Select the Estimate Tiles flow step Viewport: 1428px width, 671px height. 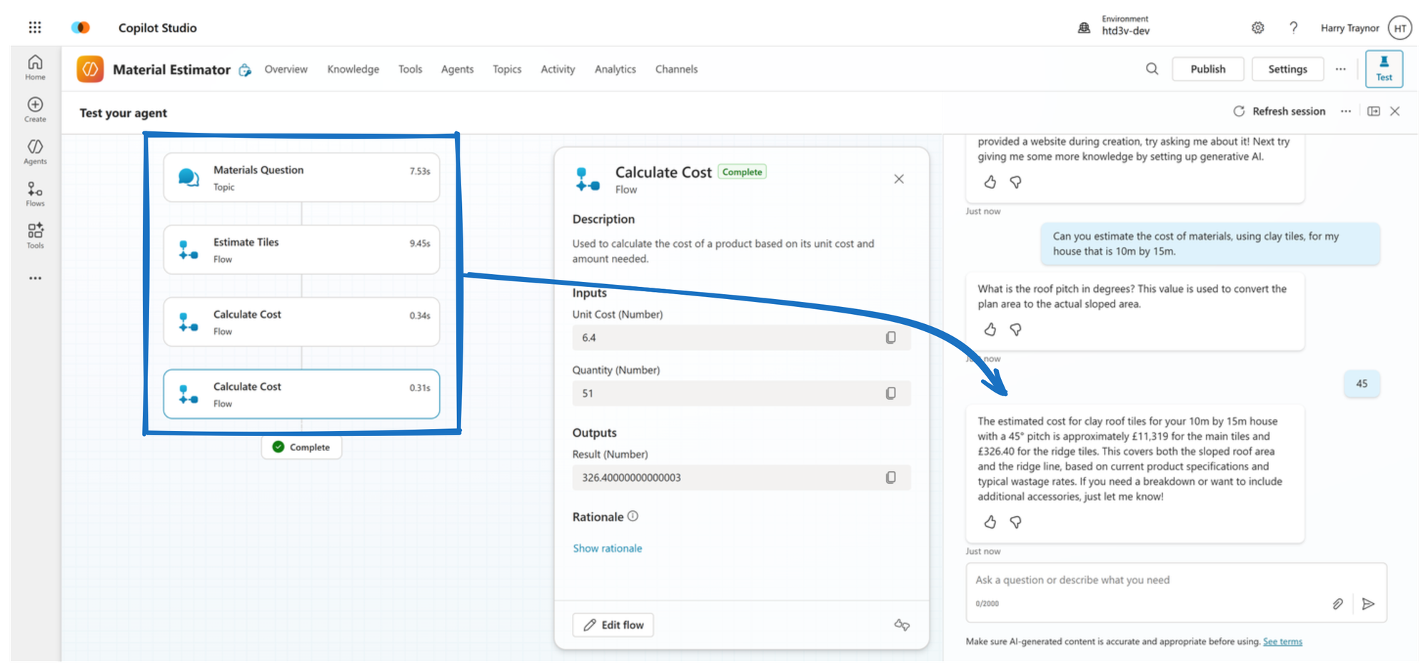click(x=301, y=250)
